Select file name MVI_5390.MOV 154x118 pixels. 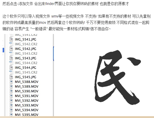click(27, 91)
